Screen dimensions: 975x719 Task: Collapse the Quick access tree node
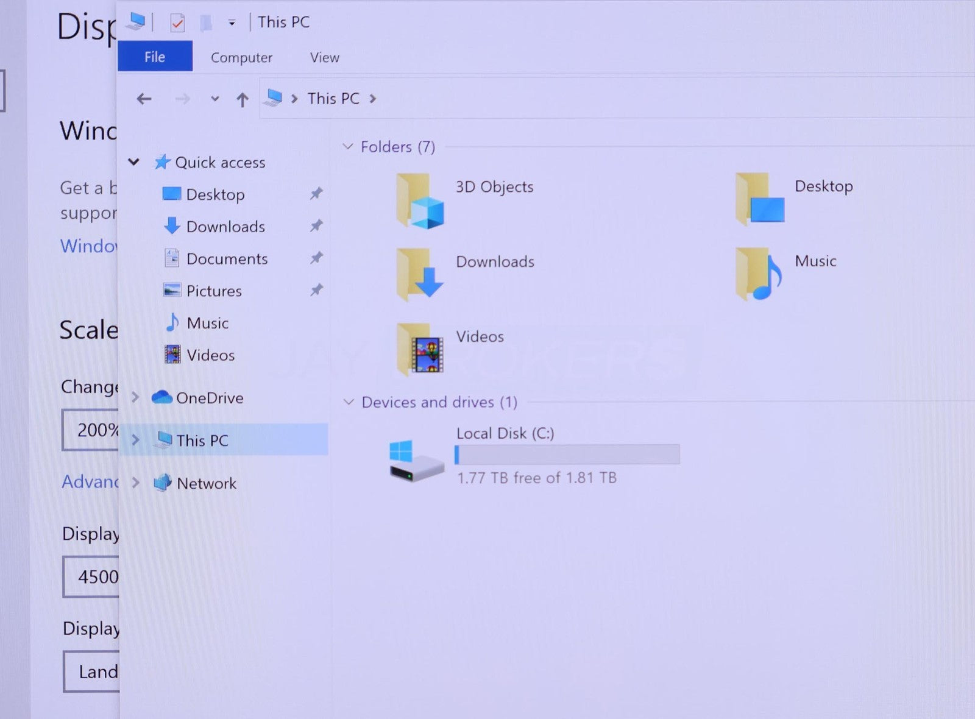click(x=134, y=162)
